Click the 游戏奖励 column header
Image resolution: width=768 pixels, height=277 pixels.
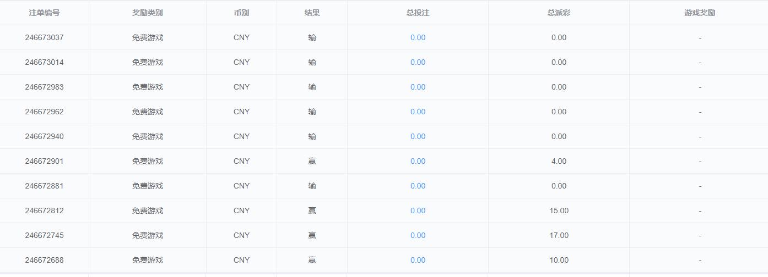700,13
